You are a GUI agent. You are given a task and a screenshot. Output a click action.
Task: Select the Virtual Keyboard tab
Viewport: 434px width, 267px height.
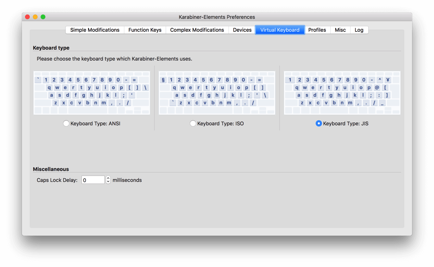(280, 30)
